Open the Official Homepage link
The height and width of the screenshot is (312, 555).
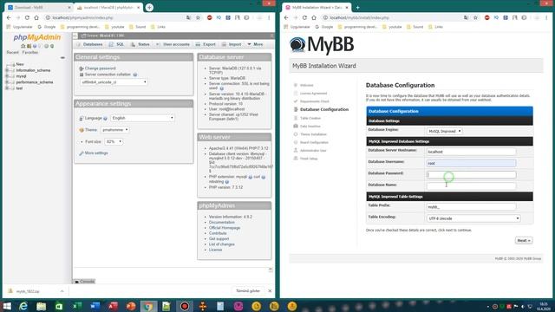pyautogui.click(x=225, y=228)
